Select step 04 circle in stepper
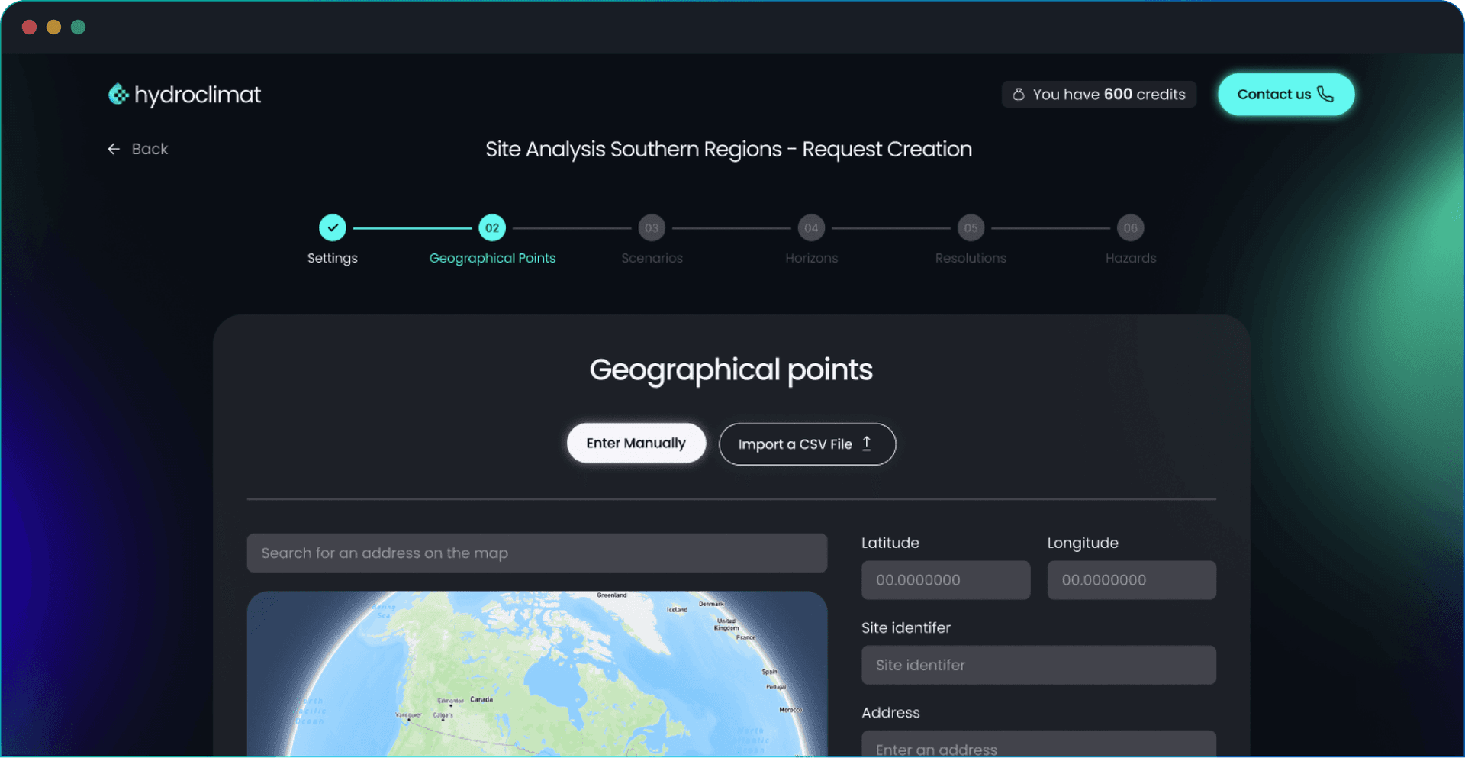 pos(811,227)
